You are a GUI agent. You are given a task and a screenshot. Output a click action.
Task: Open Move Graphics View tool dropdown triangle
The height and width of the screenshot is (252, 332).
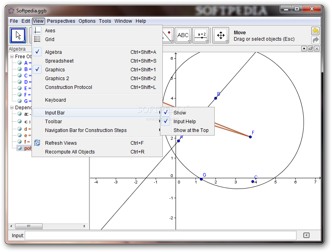click(227, 41)
